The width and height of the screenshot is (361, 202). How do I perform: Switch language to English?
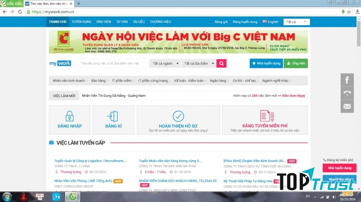point(270,22)
